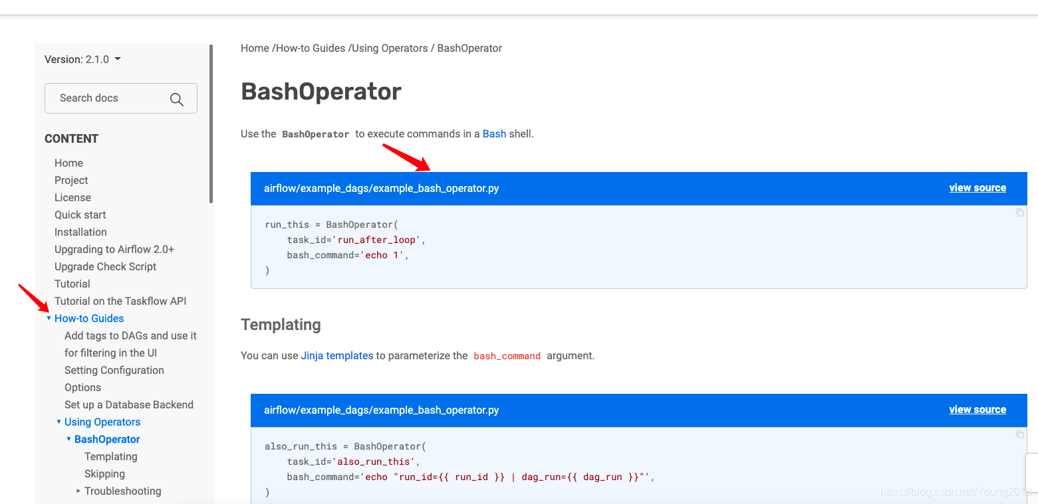Click the How-to Guides breadcrumb
Image resolution: width=1038 pixels, height=504 pixels.
click(x=311, y=48)
